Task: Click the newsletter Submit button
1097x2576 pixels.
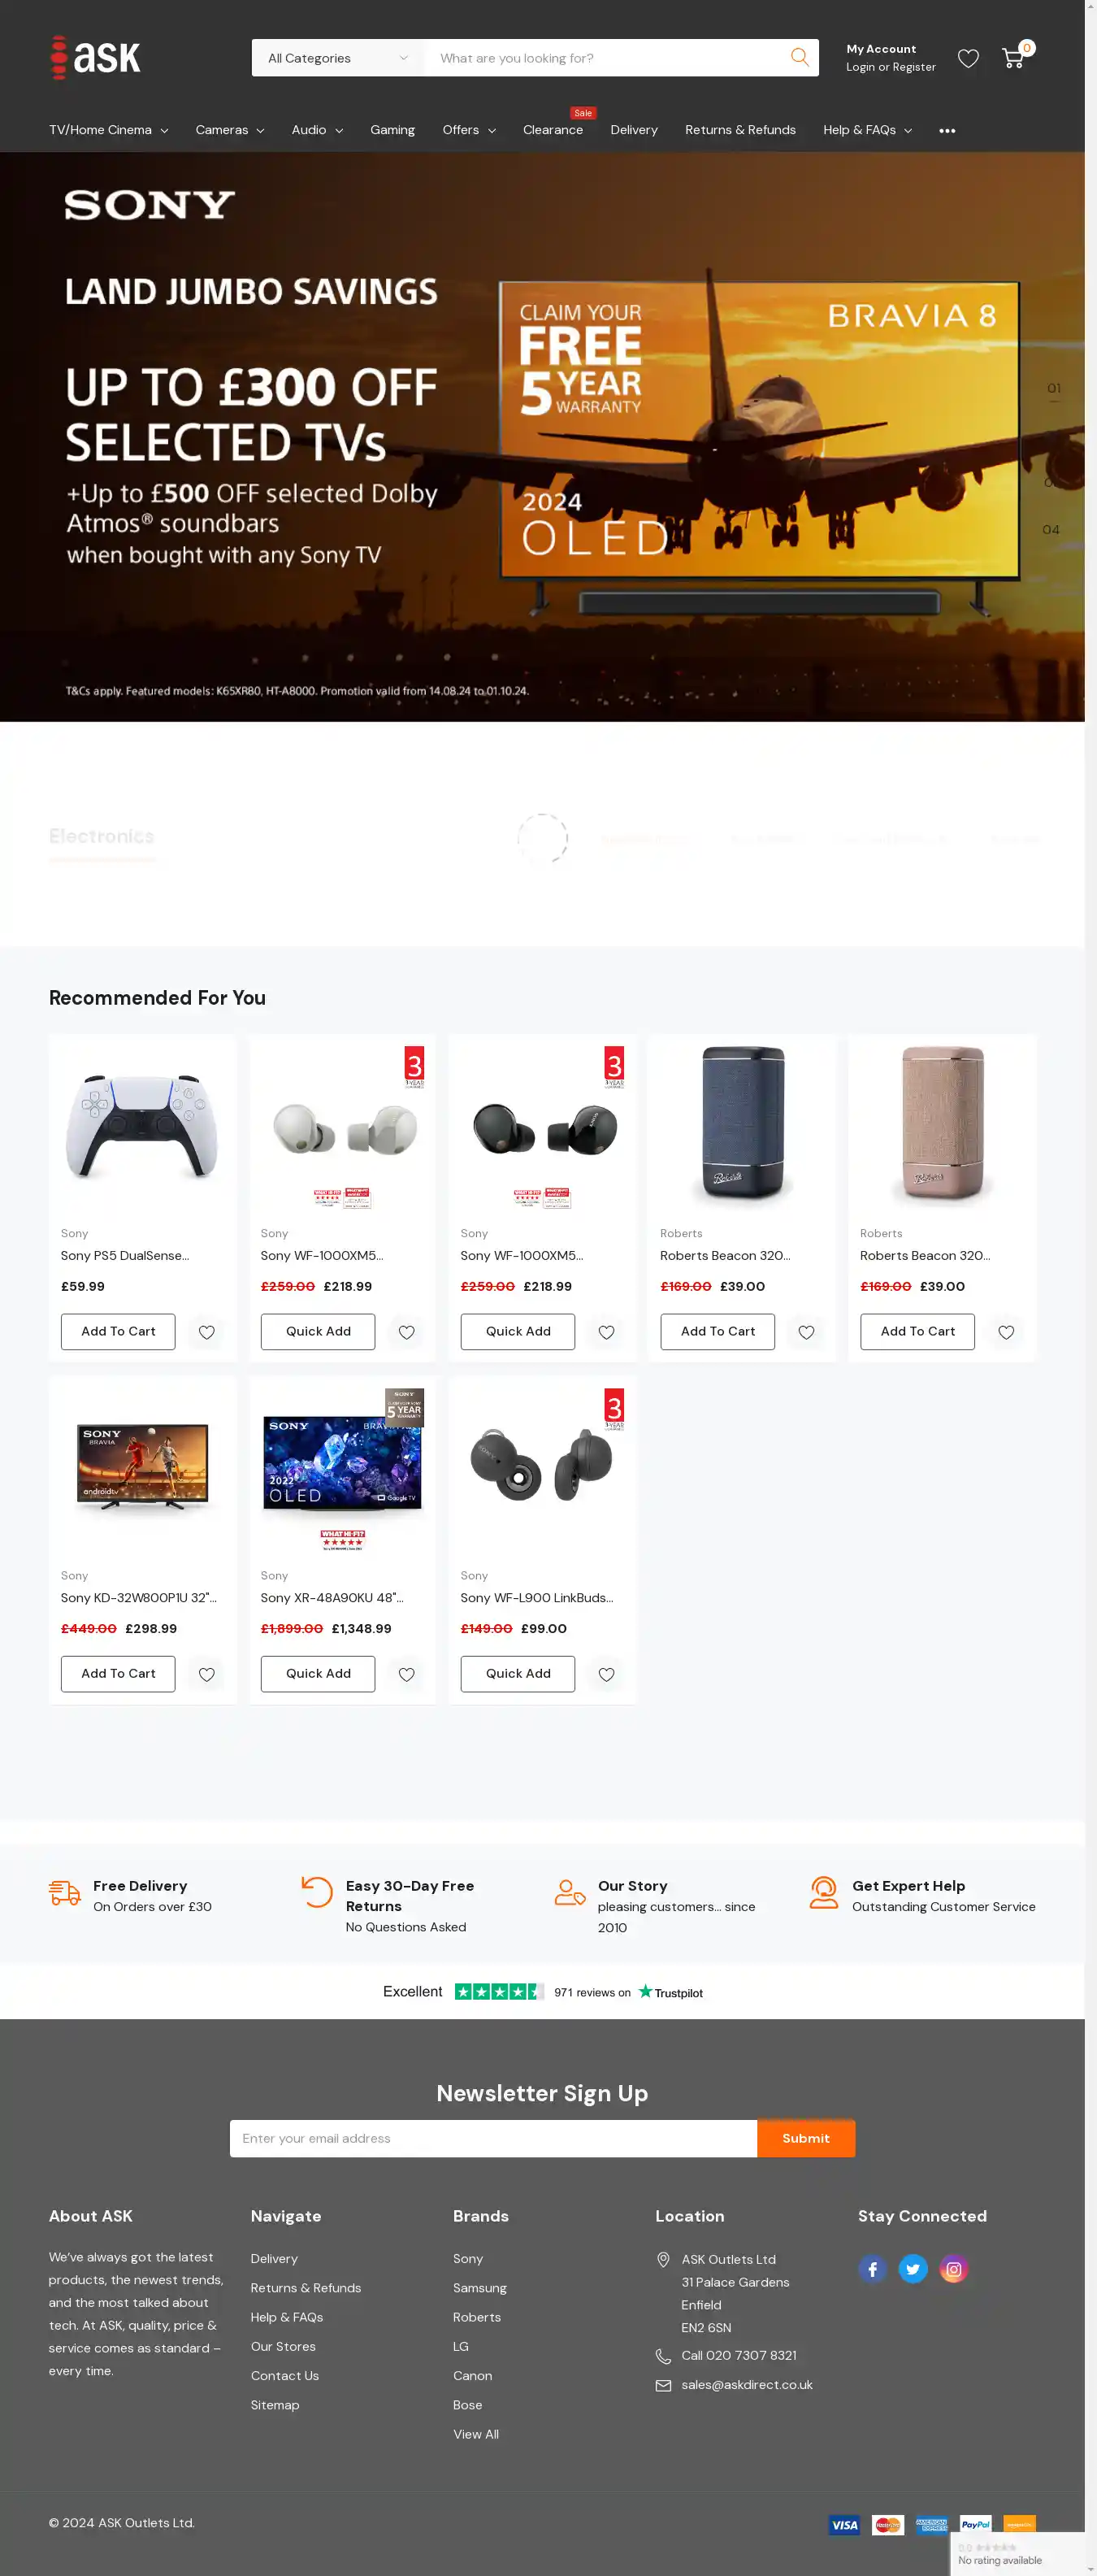Action: click(x=806, y=2138)
